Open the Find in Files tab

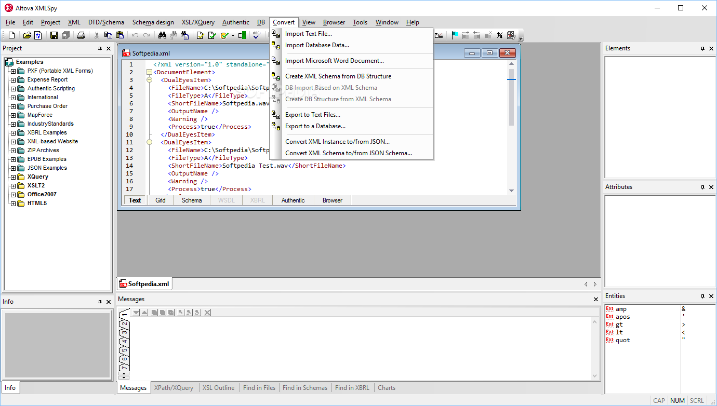259,388
